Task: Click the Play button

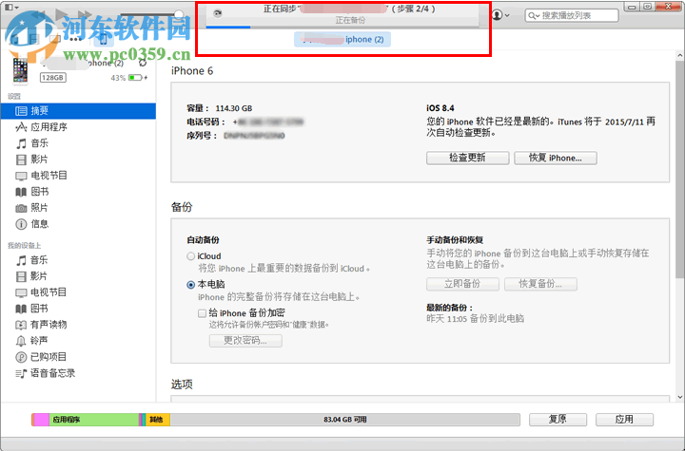Action: point(62,16)
